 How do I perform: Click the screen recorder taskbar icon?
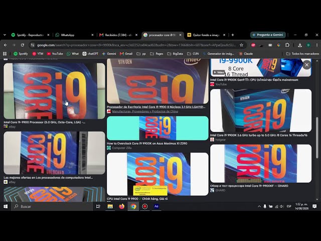click(145, 206)
